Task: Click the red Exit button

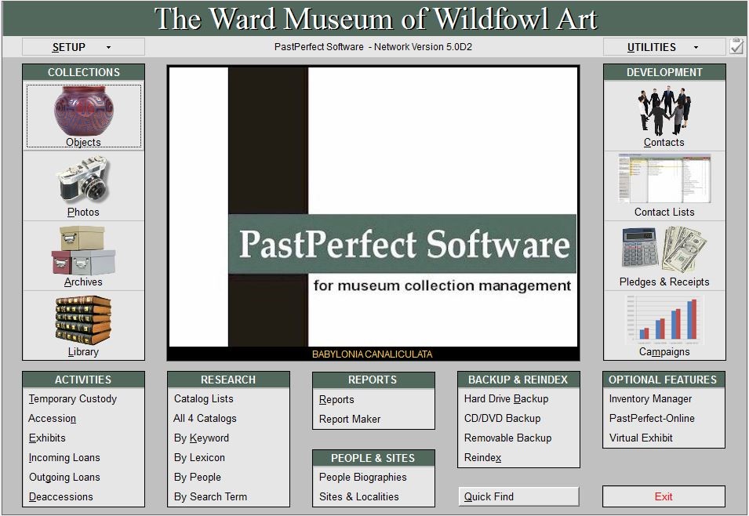Action: click(664, 496)
